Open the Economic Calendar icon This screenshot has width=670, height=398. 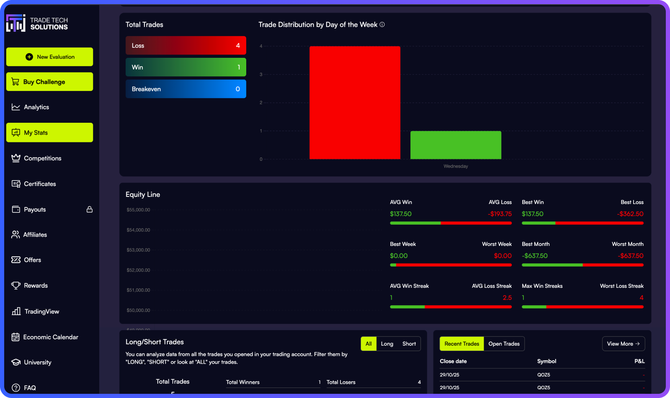click(x=15, y=337)
